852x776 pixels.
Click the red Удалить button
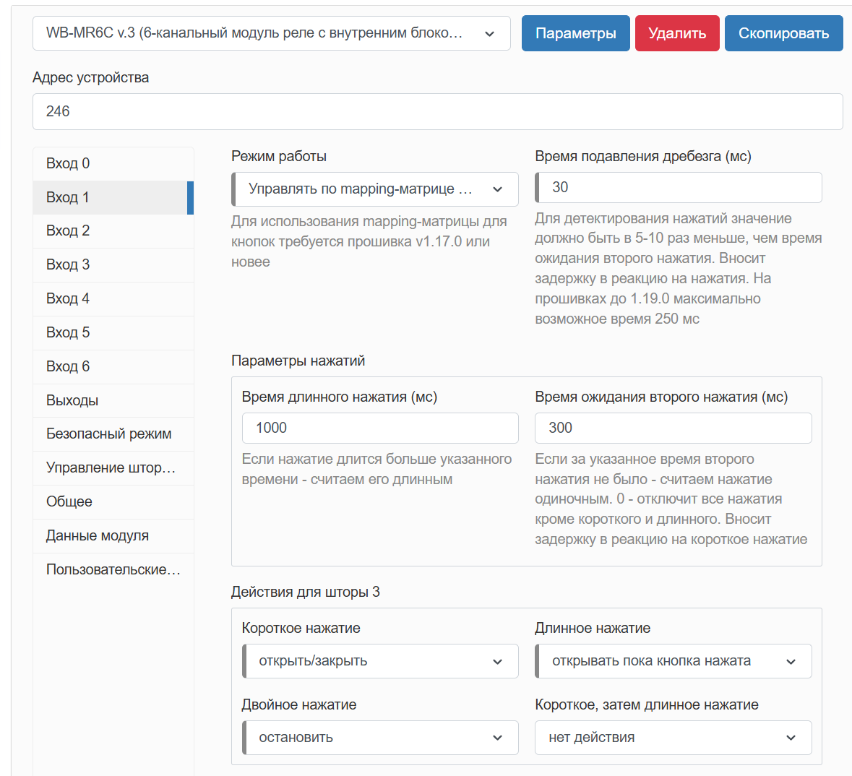[x=677, y=33]
